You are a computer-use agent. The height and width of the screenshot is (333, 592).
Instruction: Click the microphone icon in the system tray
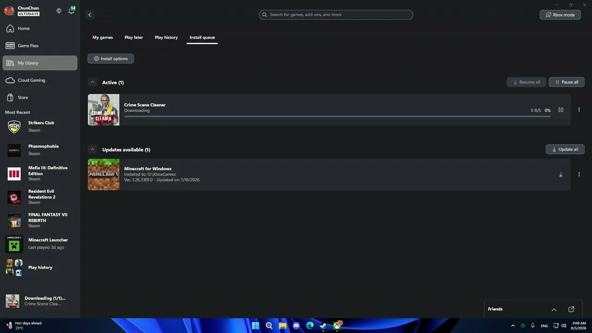point(533,326)
